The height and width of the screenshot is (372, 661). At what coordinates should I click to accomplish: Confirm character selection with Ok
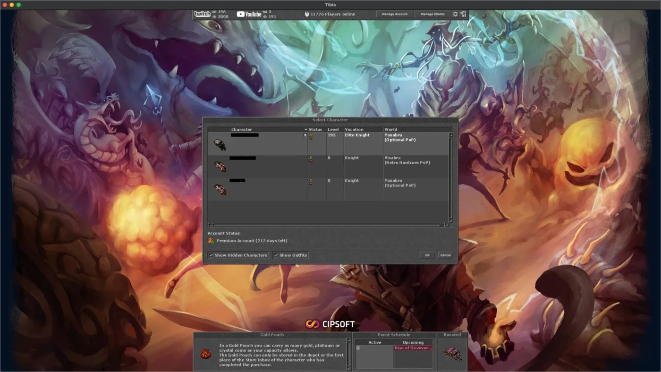pyautogui.click(x=427, y=255)
